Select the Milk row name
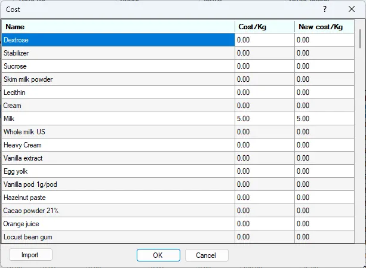 (118, 119)
